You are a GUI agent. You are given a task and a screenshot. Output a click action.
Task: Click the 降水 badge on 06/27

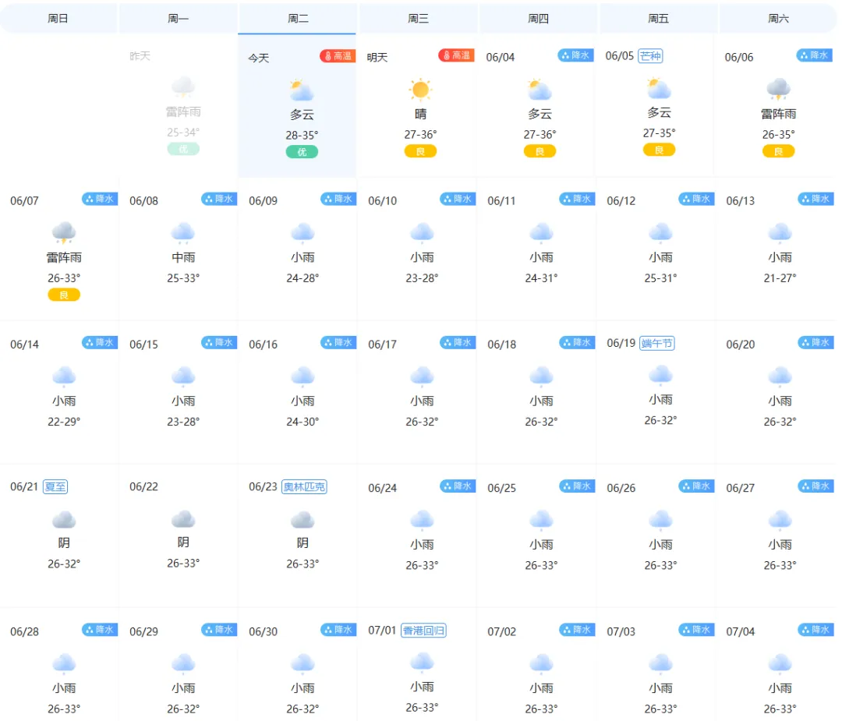pos(816,486)
